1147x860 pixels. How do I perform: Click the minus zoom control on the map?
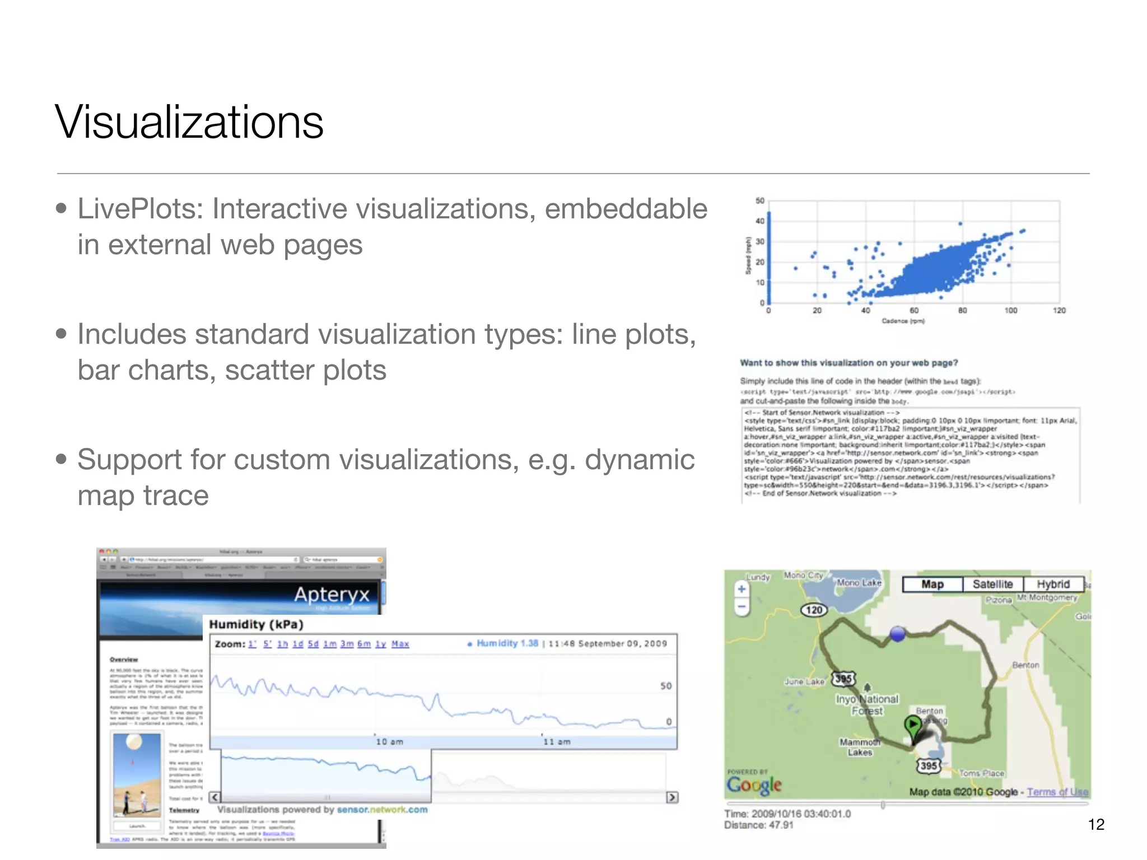tap(742, 605)
